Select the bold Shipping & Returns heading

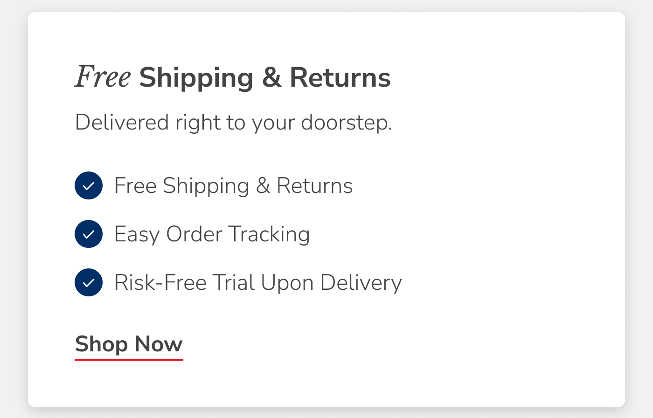265,78
